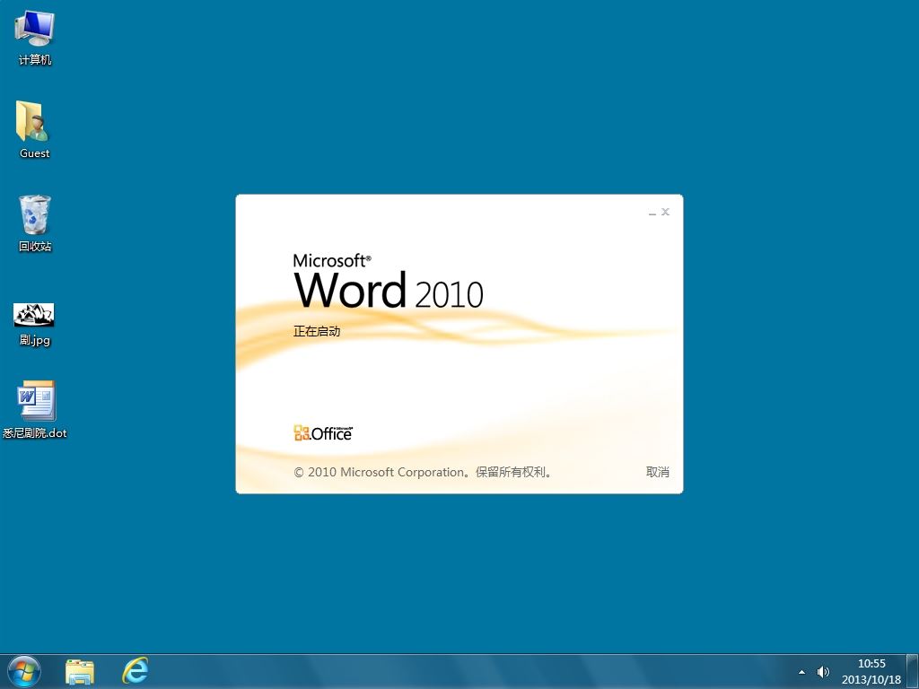
Task: Open the volume speaker icon
Action: tap(823, 672)
